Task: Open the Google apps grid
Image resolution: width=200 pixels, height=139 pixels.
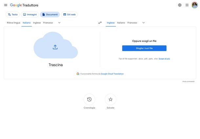Action: point(187,5)
